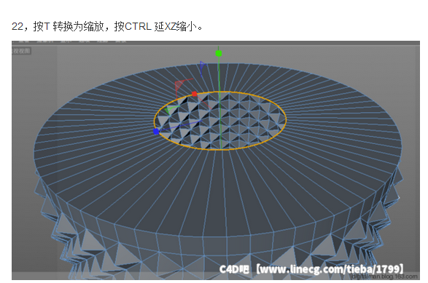Select the green plane-constraint triangle on gizmo
428x283 pixels.
point(170,110)
